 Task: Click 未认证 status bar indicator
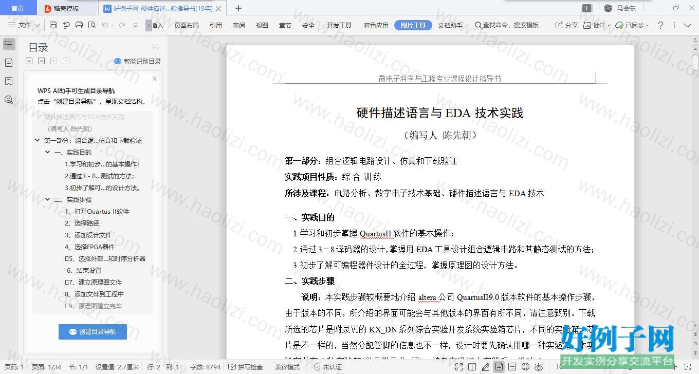[328, 367]
